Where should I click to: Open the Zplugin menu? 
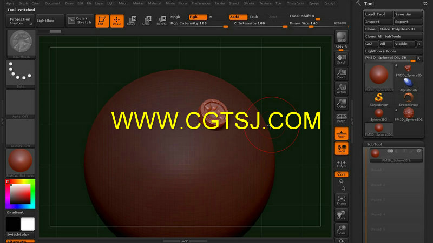click(x=314, y=3)
